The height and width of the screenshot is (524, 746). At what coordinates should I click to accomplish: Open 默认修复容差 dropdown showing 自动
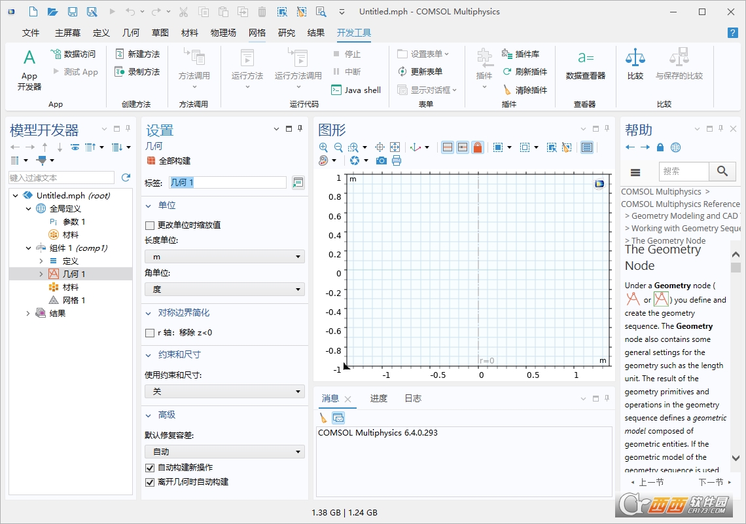tap(224, 451)
